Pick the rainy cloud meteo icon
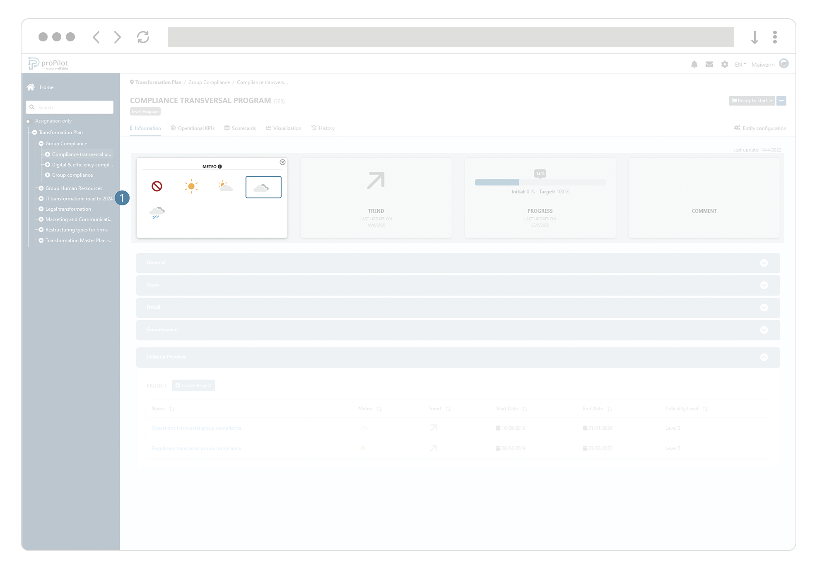Viewport: 817px width, 573px height. tap(157, 213)
